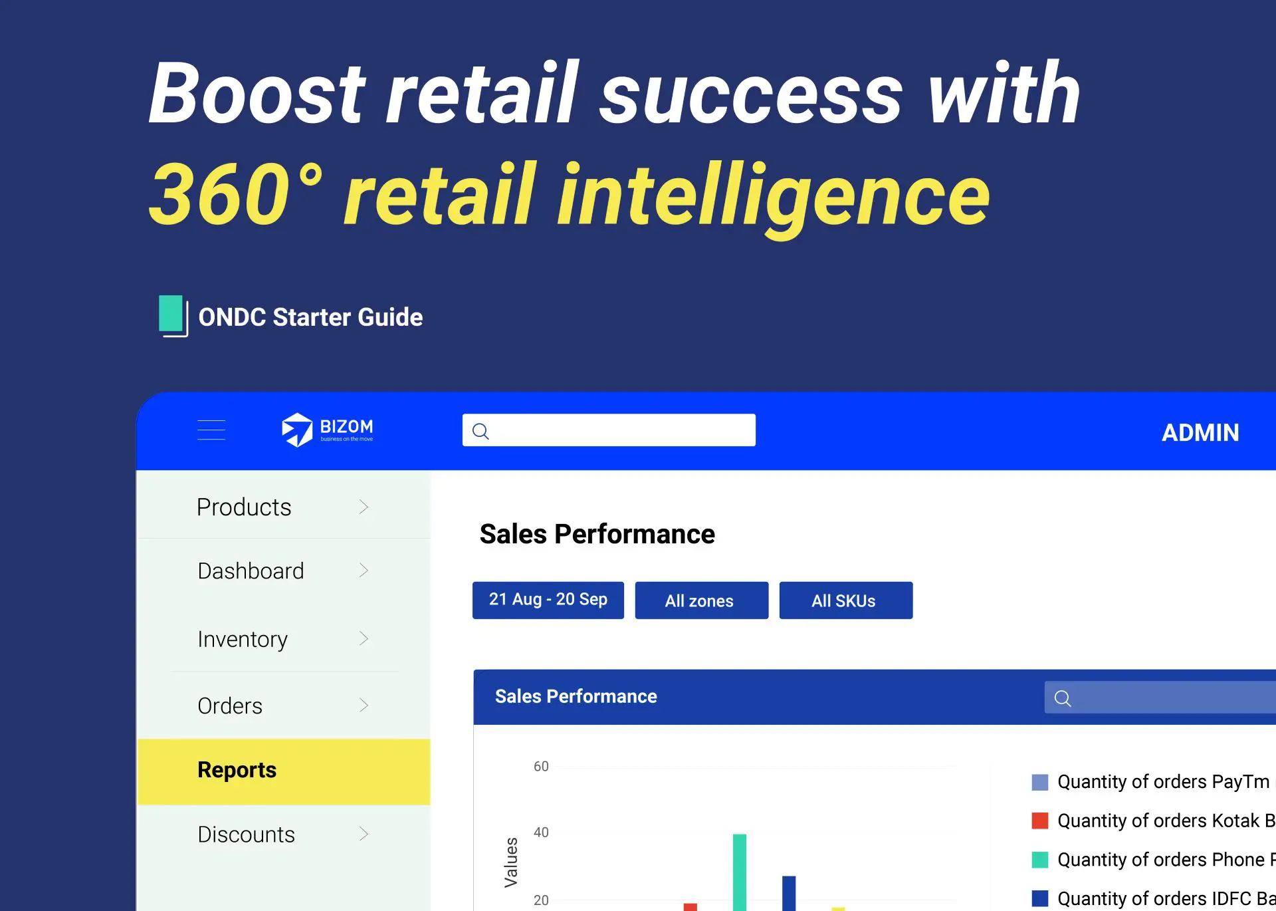Expand the Inventory menu chevron
Image resolution: width=1276 pixels, height=911 pixels.
364,638
